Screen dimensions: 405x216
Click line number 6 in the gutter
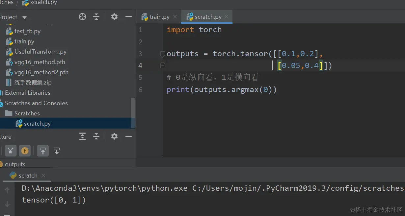coord(140,89)
